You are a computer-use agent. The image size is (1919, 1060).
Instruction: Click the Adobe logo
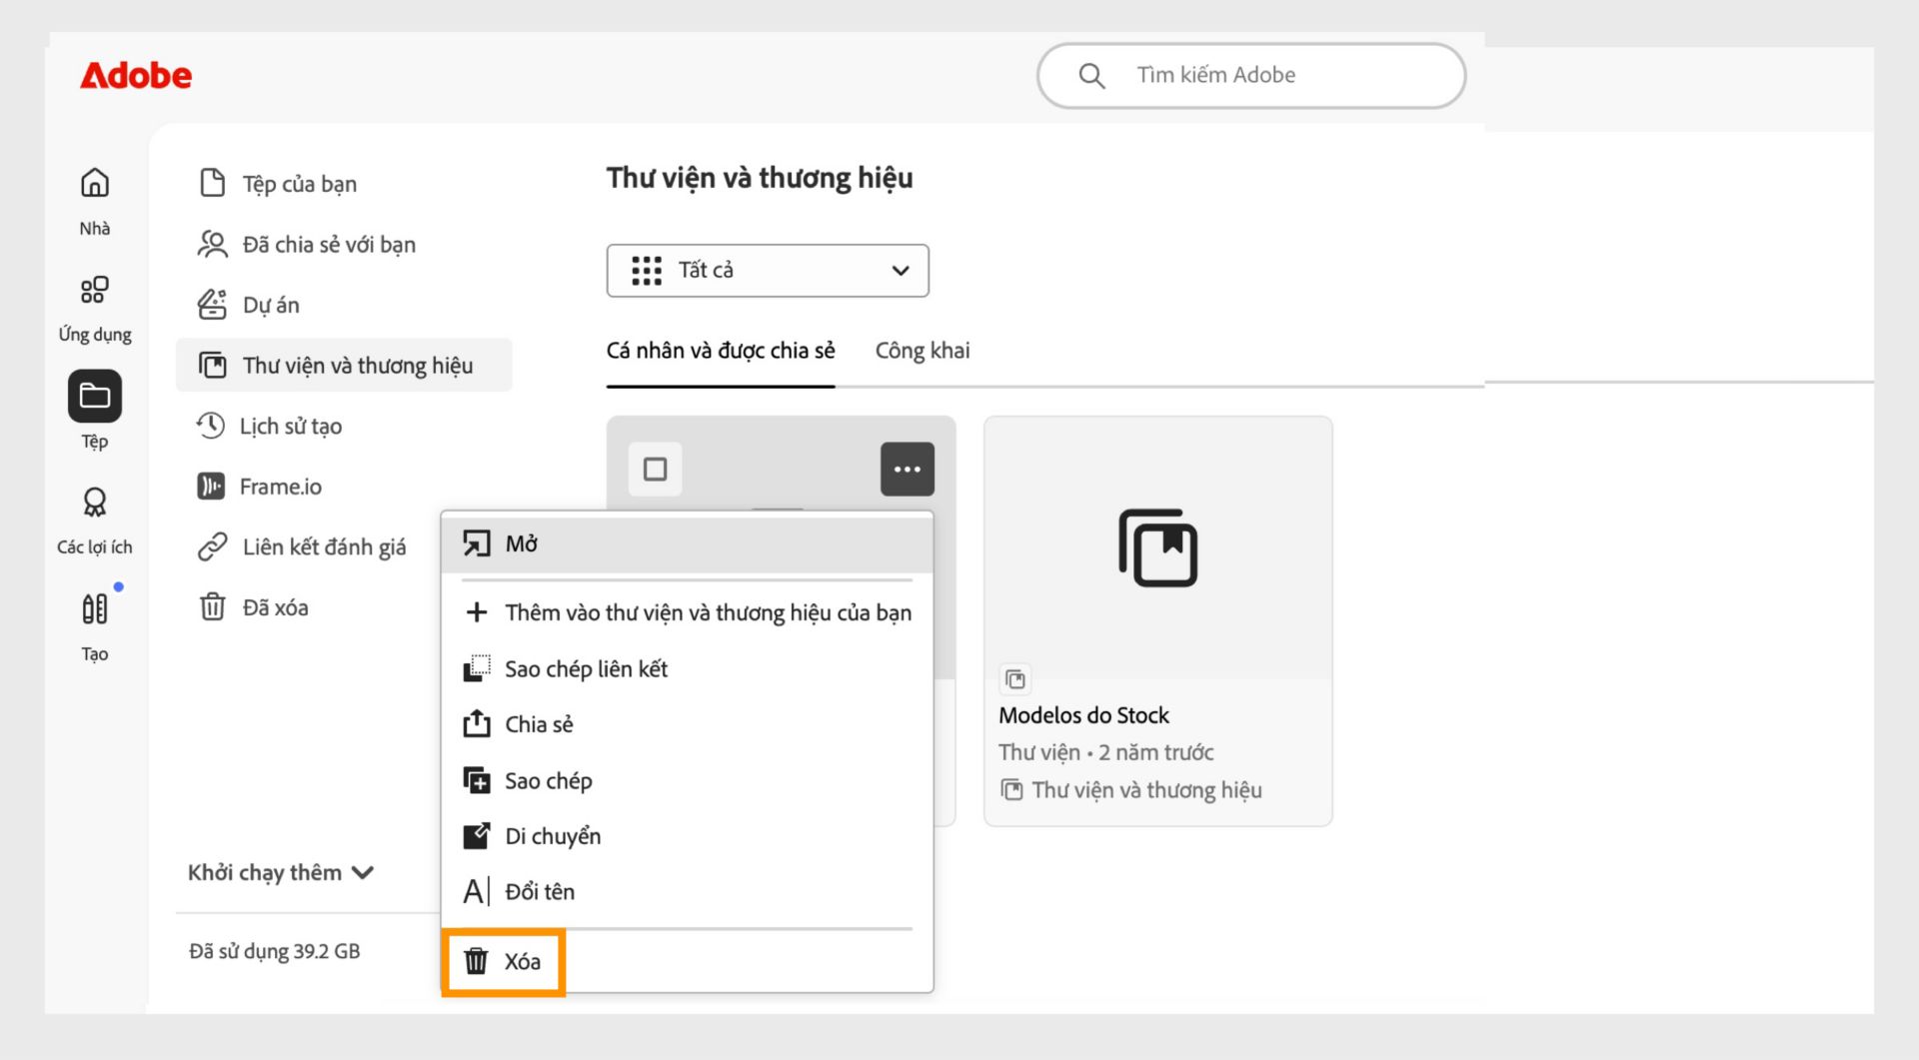(x=136, y=76)
